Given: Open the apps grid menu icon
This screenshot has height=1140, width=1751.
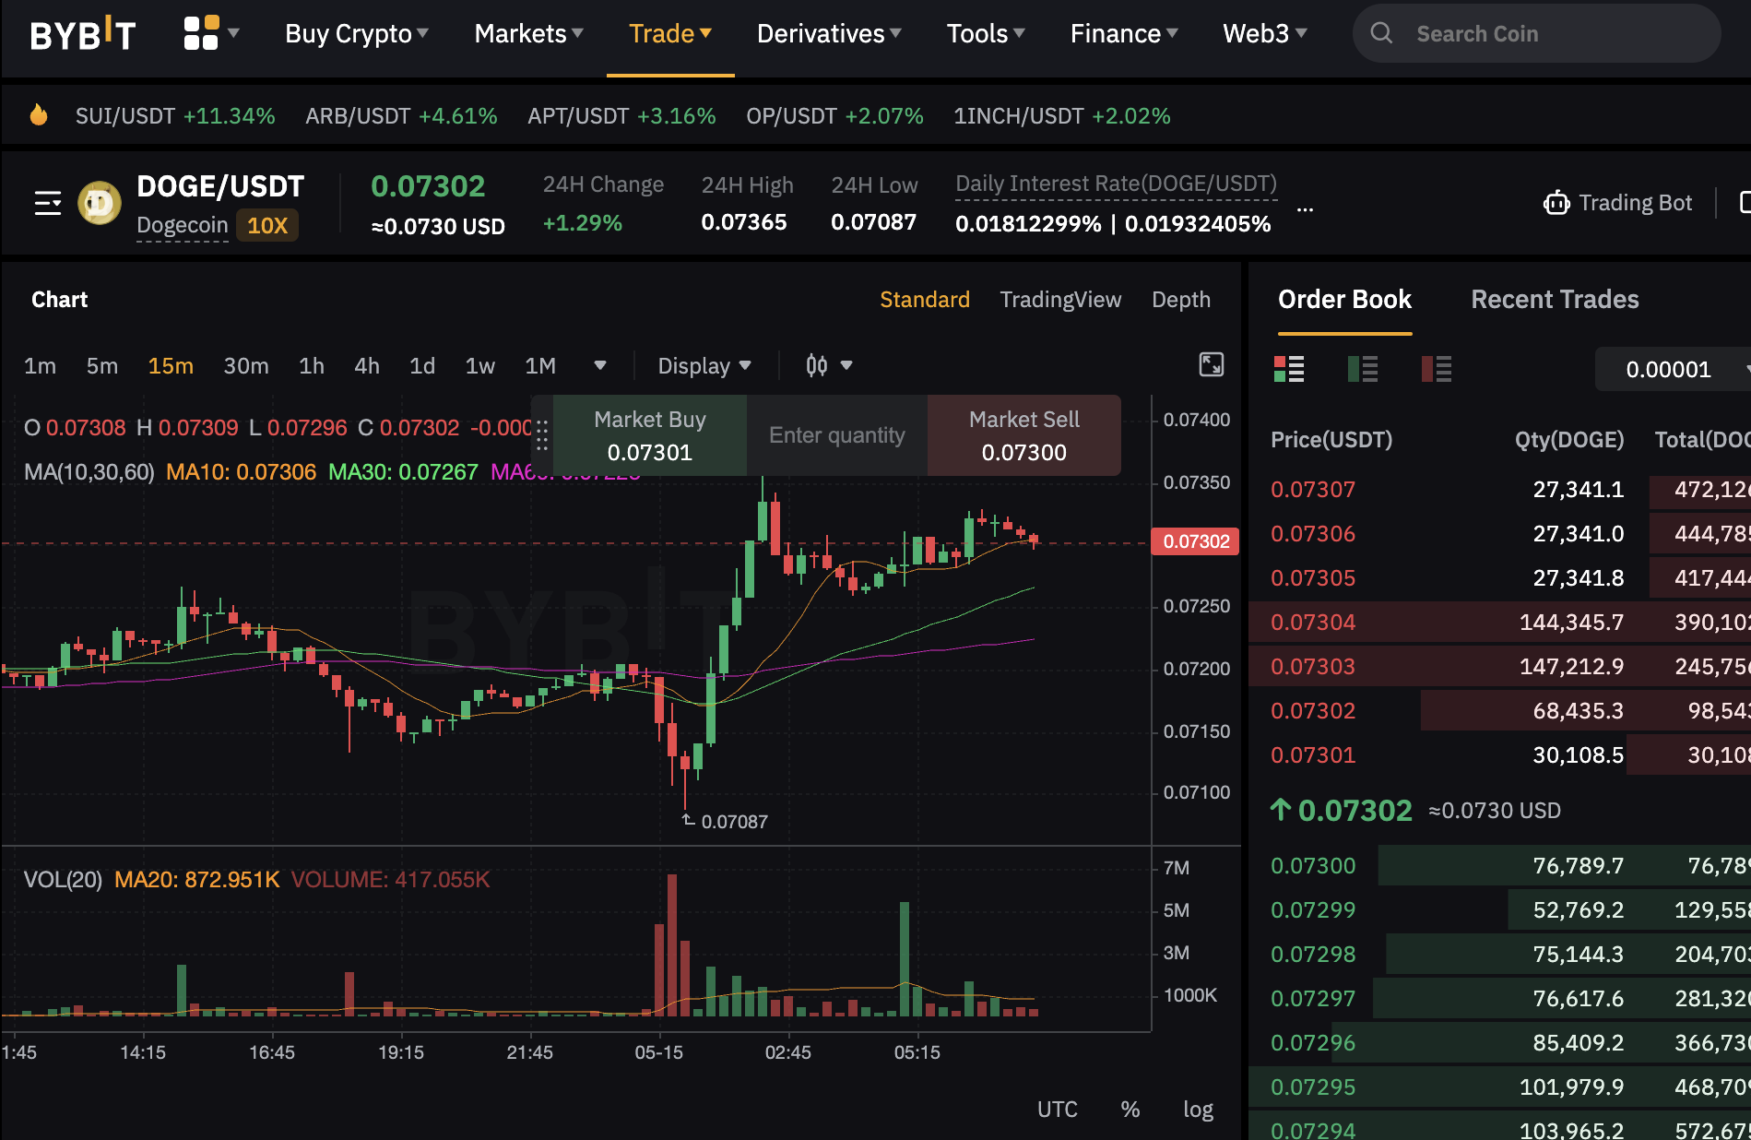Looking at the screenshot, I should pos(201,33).
